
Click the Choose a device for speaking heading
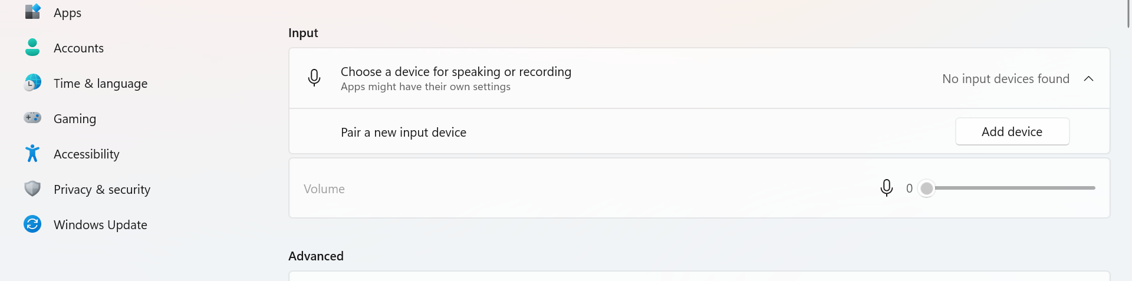point(456,72)
